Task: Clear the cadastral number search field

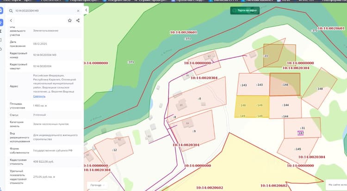Action: pos(78,11)
